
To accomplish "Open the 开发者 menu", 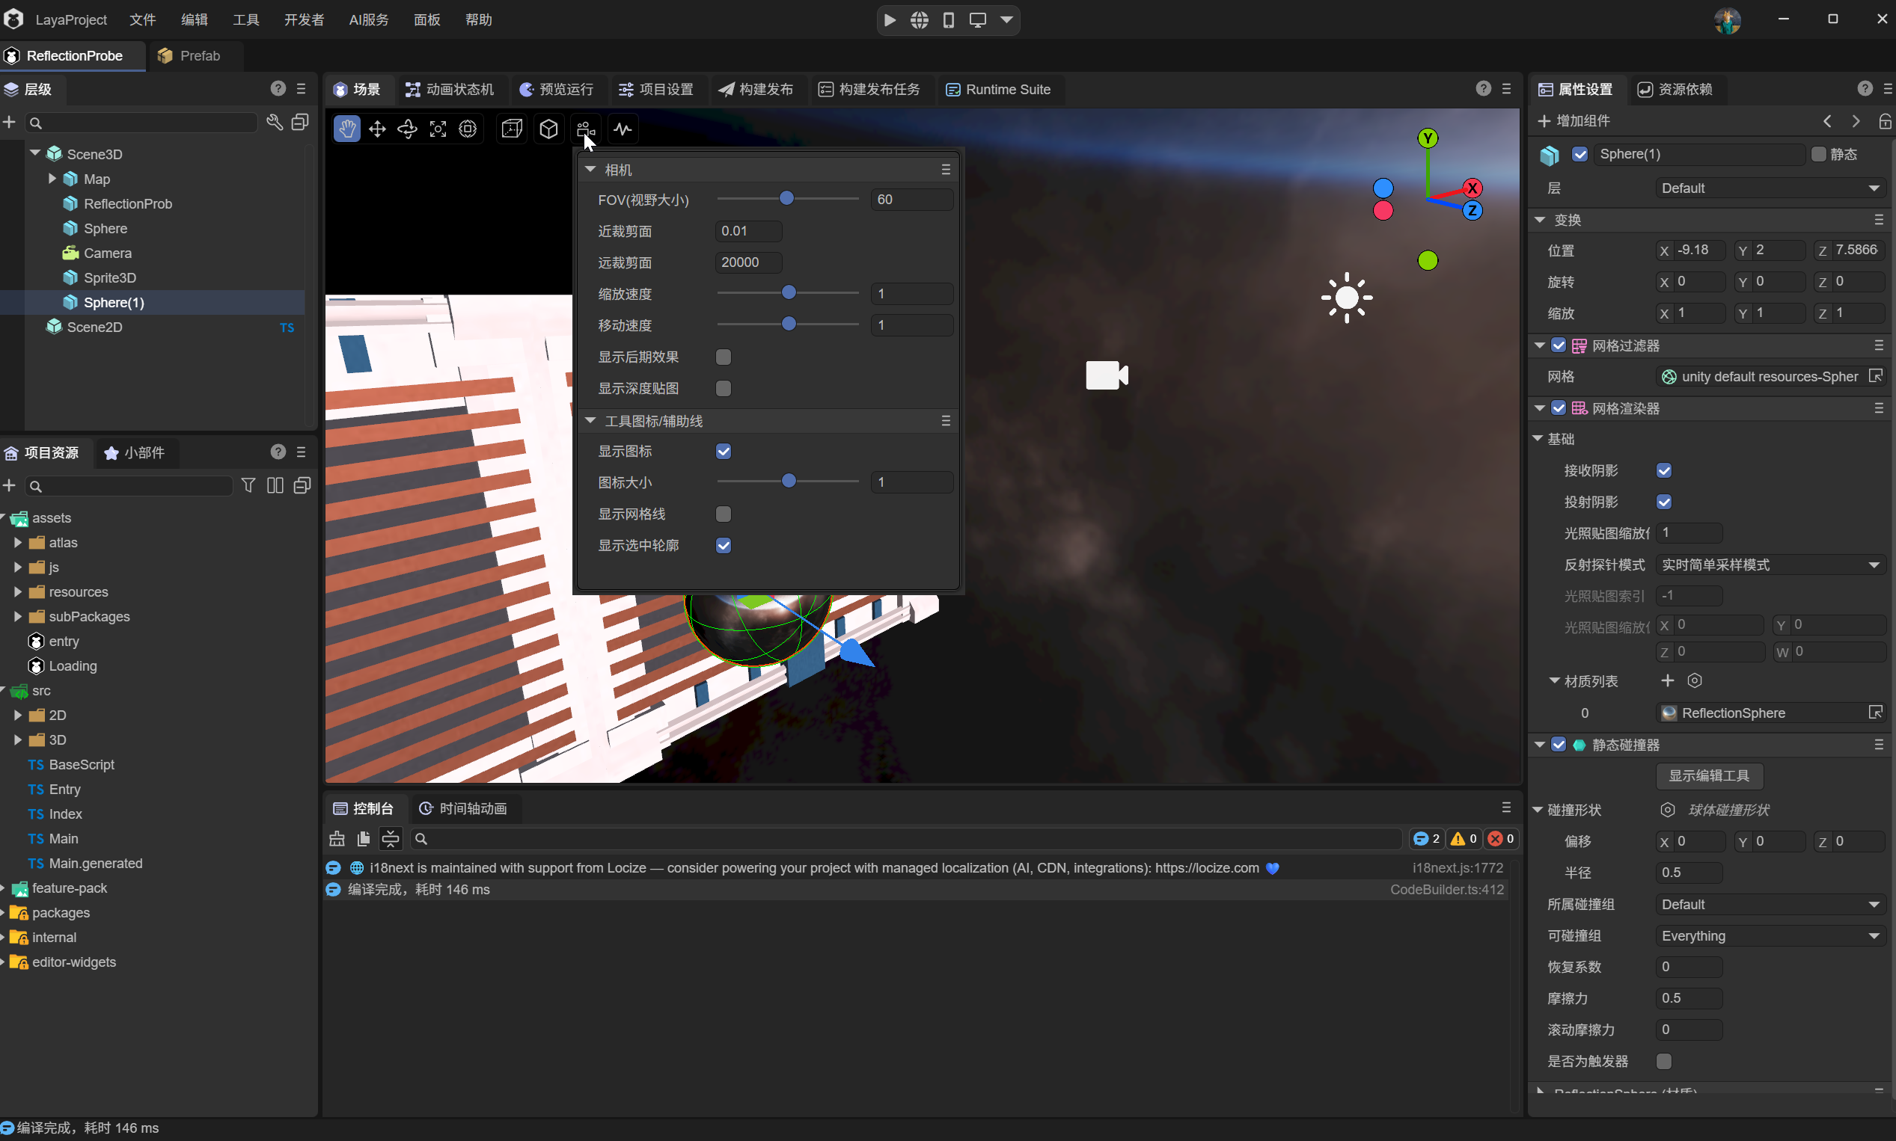I will click(x=304, y=20).
